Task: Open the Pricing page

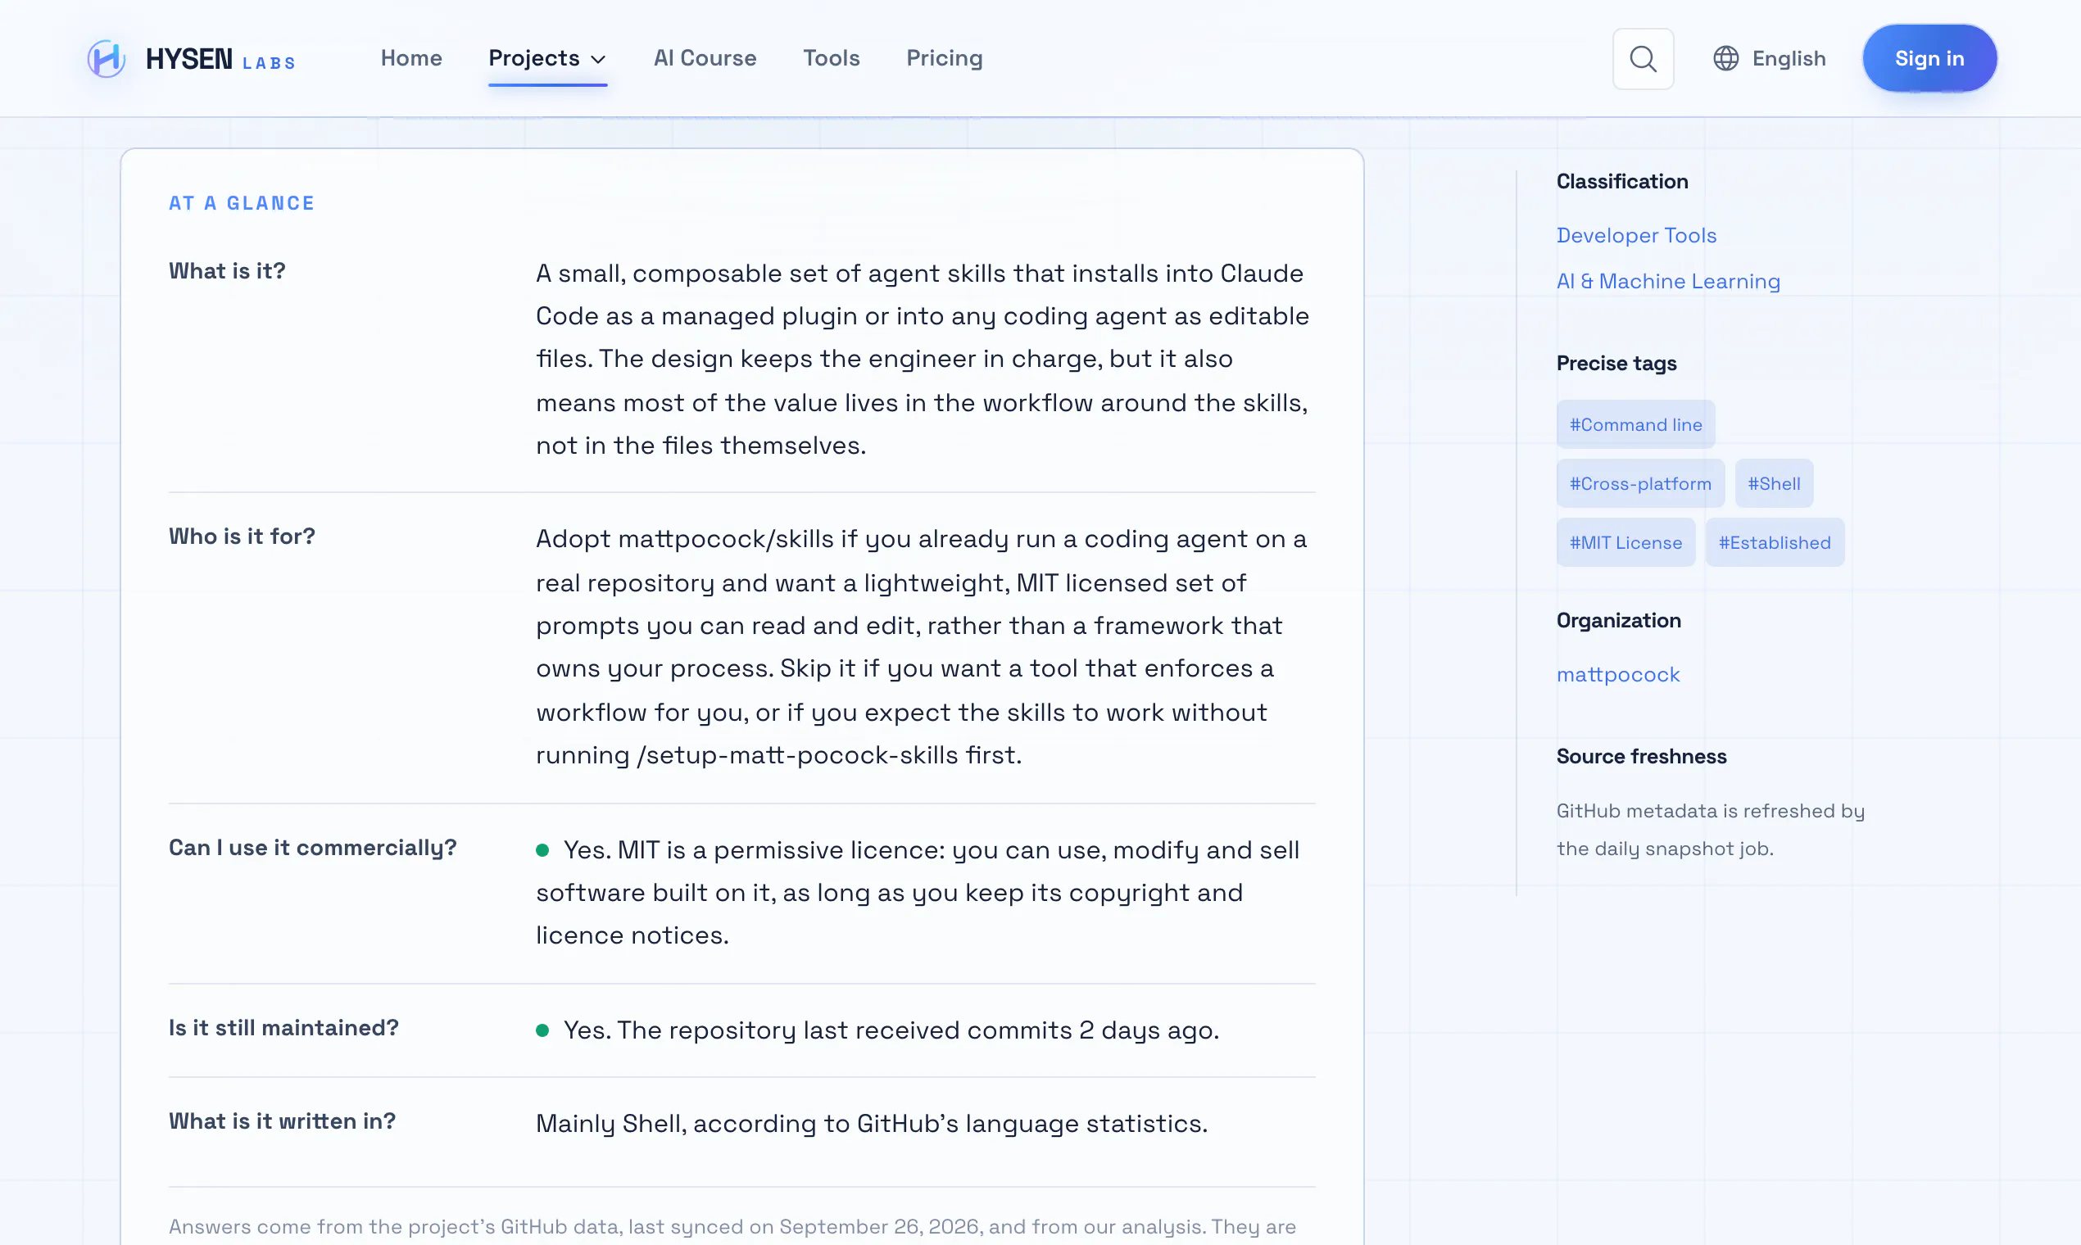Action: (943, 58)
